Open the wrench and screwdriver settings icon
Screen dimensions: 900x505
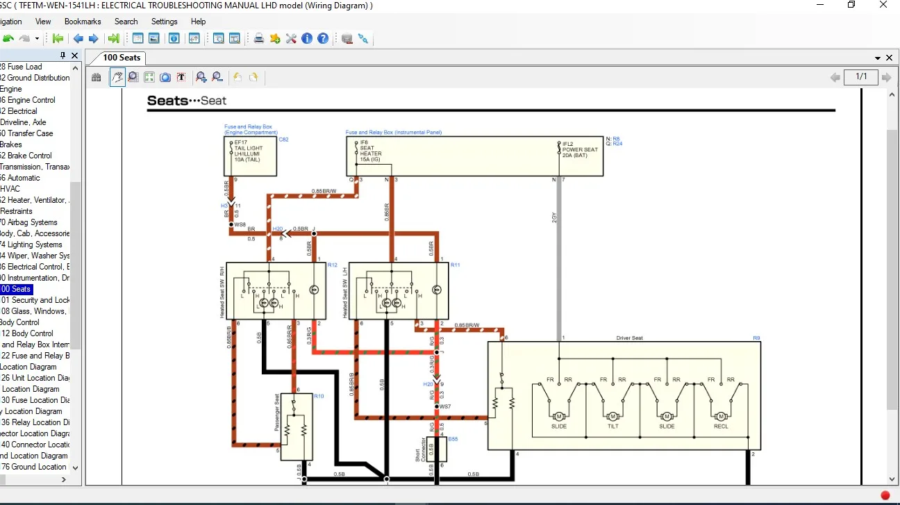click(291, 38)
